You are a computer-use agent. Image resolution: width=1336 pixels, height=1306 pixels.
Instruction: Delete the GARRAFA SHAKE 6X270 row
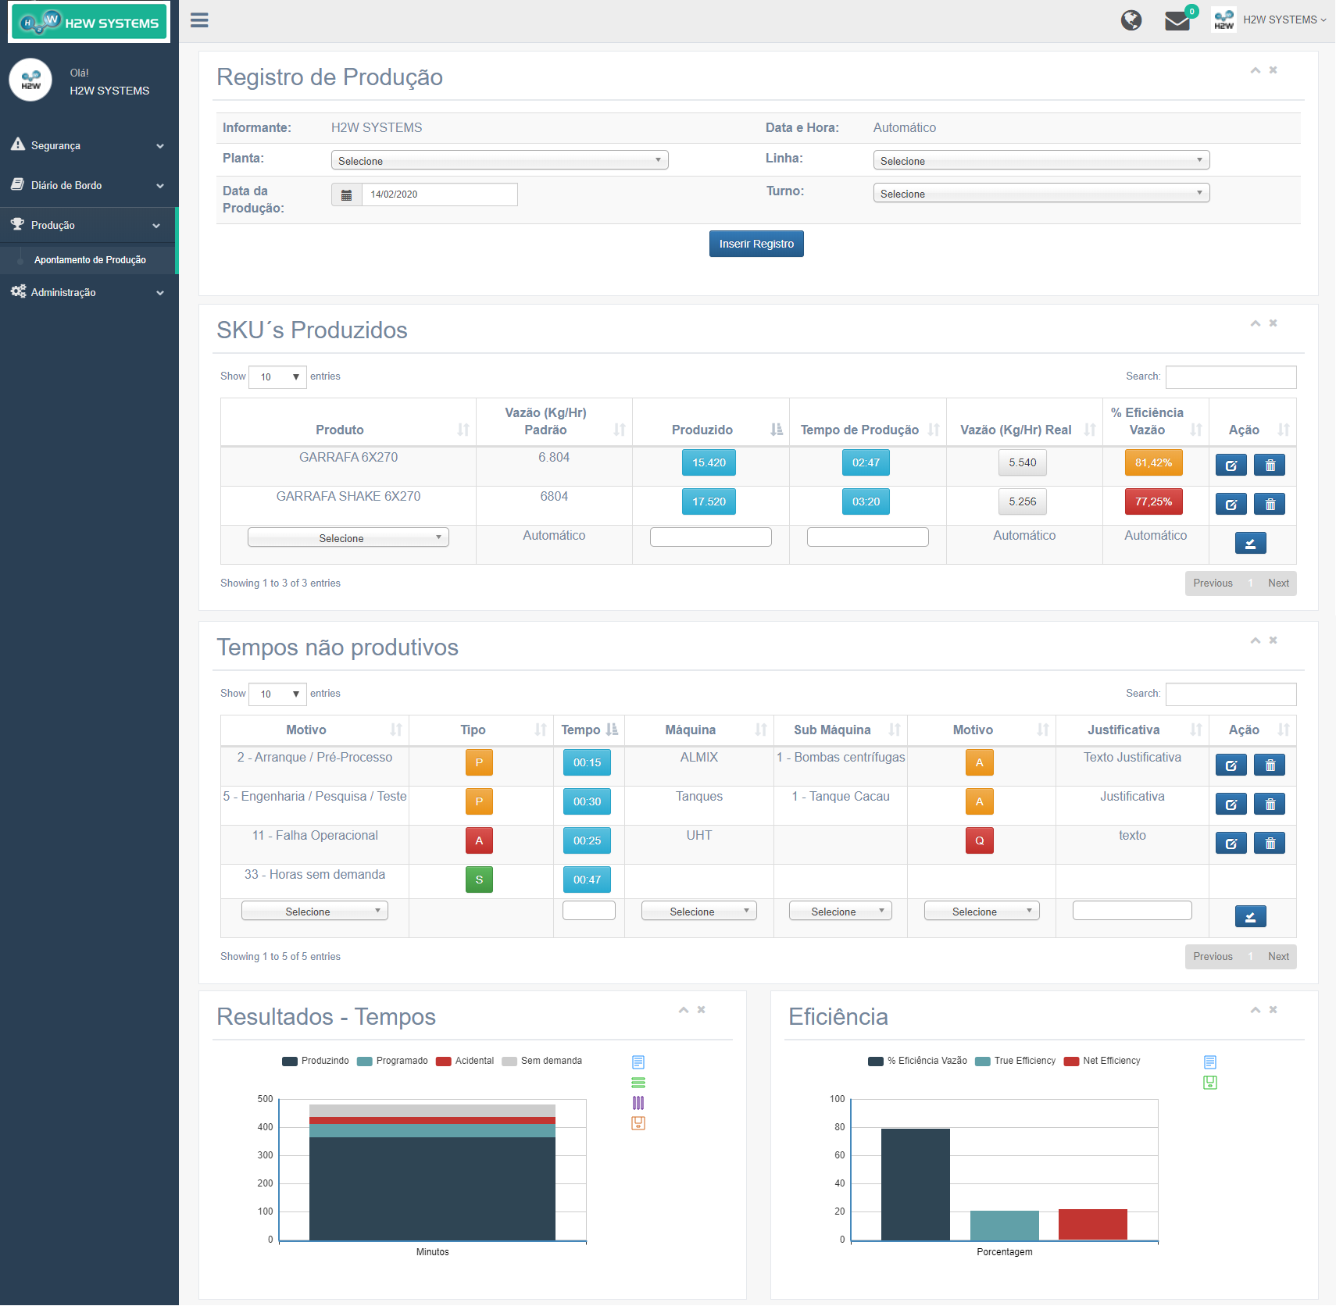[x=1269, y=505]
